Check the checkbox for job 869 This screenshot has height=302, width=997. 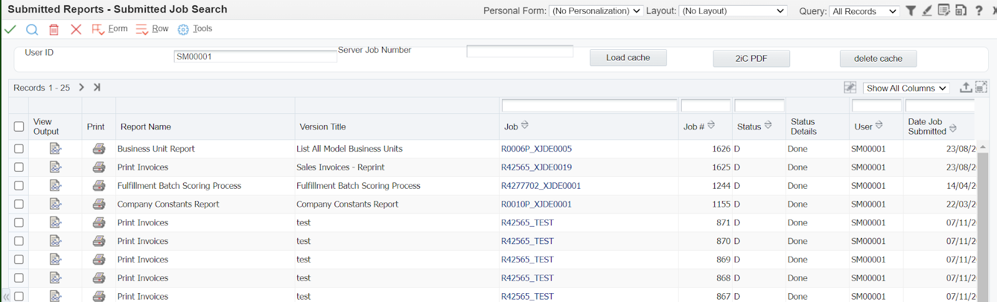point(19,259)
